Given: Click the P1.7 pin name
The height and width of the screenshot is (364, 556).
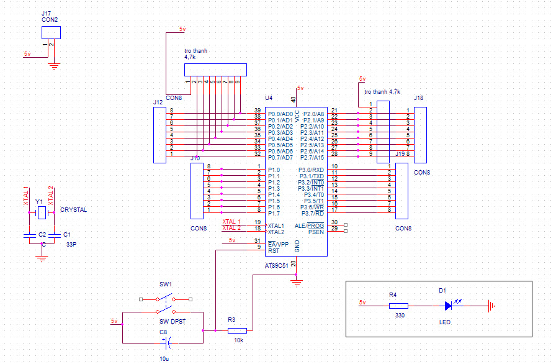Looking at the screenshot, I should point(274,214).
